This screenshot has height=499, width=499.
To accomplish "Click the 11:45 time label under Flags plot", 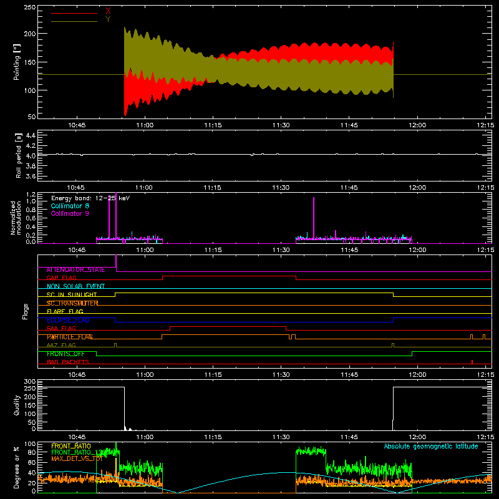I will pyautogui.click(x=349, y=375).
